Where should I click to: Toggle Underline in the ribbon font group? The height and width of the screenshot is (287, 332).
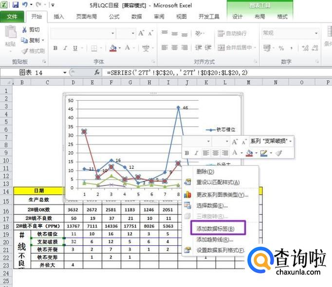(x=75, y=48)
